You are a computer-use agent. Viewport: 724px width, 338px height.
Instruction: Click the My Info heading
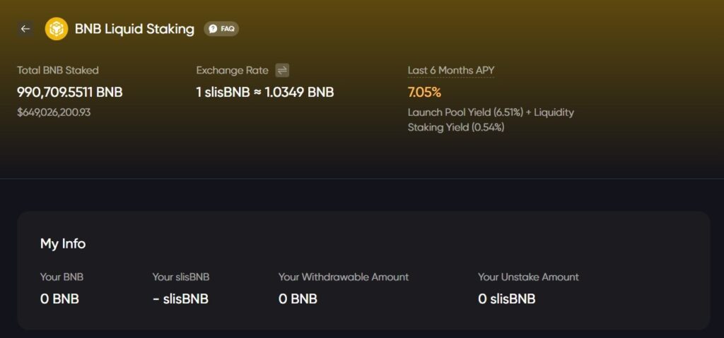tap(63, 243)
